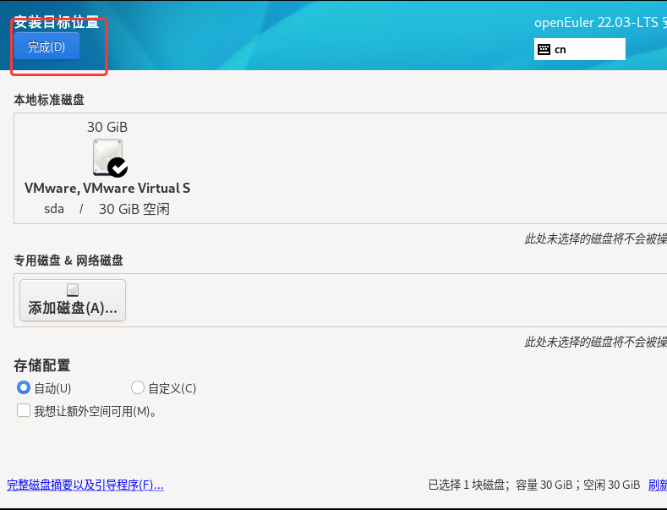This screenshot has height=510, width=667.
Task: Open the 完整磁盘摘要以及引导程序(F)... link
Action: click(85, 485)
